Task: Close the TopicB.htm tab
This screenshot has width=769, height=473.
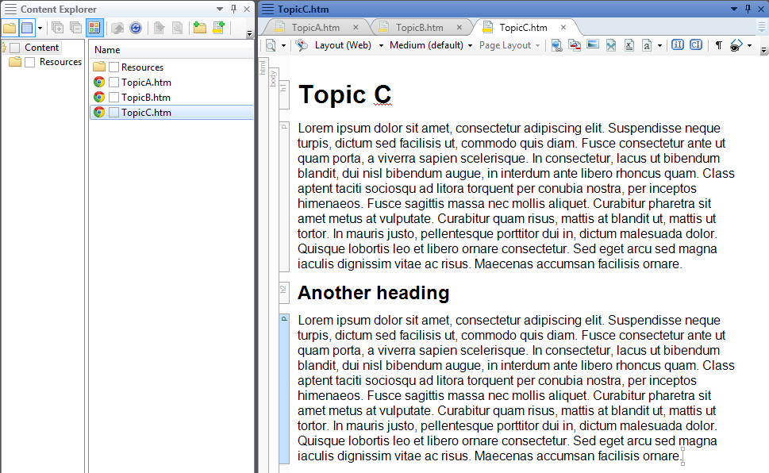Action: [x=459, y=28]
